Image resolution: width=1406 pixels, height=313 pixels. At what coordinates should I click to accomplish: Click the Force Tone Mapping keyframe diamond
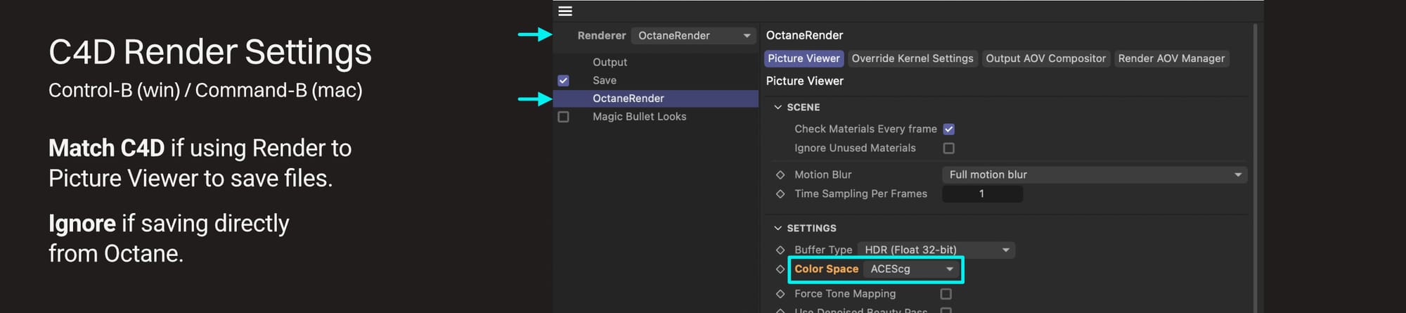pyautogui.click(x=780, y=293)
